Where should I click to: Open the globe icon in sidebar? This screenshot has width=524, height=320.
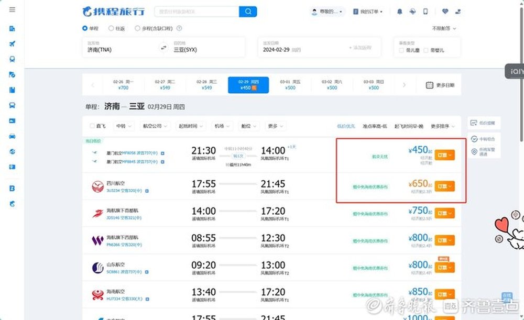coord(12,151)
